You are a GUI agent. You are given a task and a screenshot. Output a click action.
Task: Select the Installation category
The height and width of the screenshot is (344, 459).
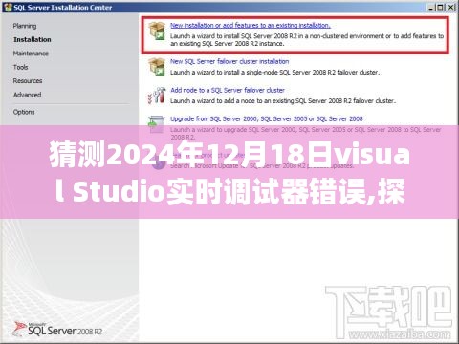click(33, 39)
